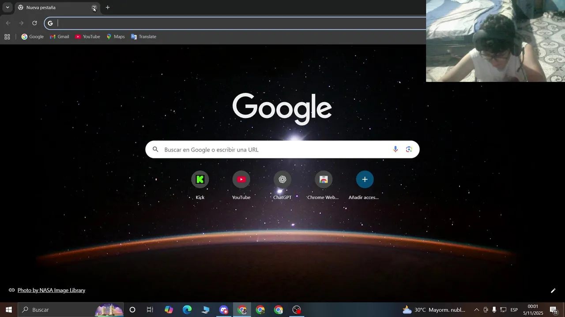Open the Google bookmark
Viewport: 565px width, 317px height.
33,37
